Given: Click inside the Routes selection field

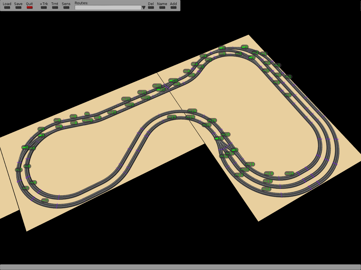Looking at the screenshot, I should (x=108, y=8).
